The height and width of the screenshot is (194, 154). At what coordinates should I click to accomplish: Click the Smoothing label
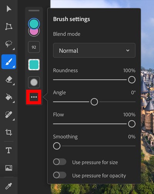[65, 137]
